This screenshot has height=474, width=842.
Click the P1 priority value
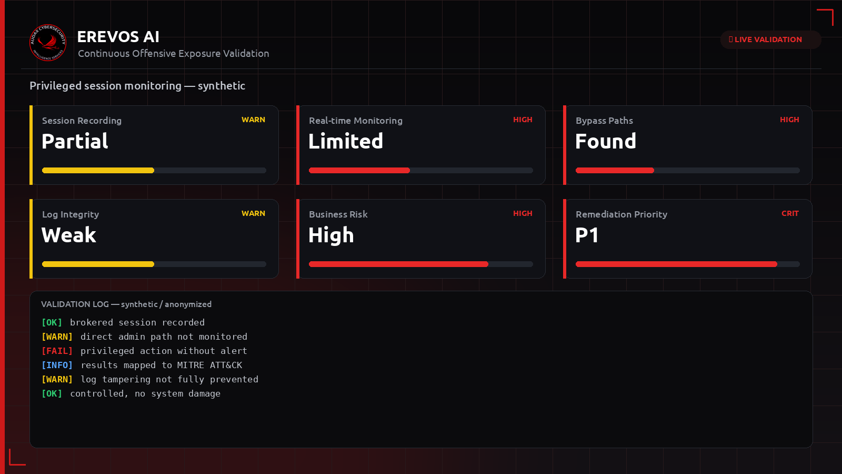coord(587,235)
